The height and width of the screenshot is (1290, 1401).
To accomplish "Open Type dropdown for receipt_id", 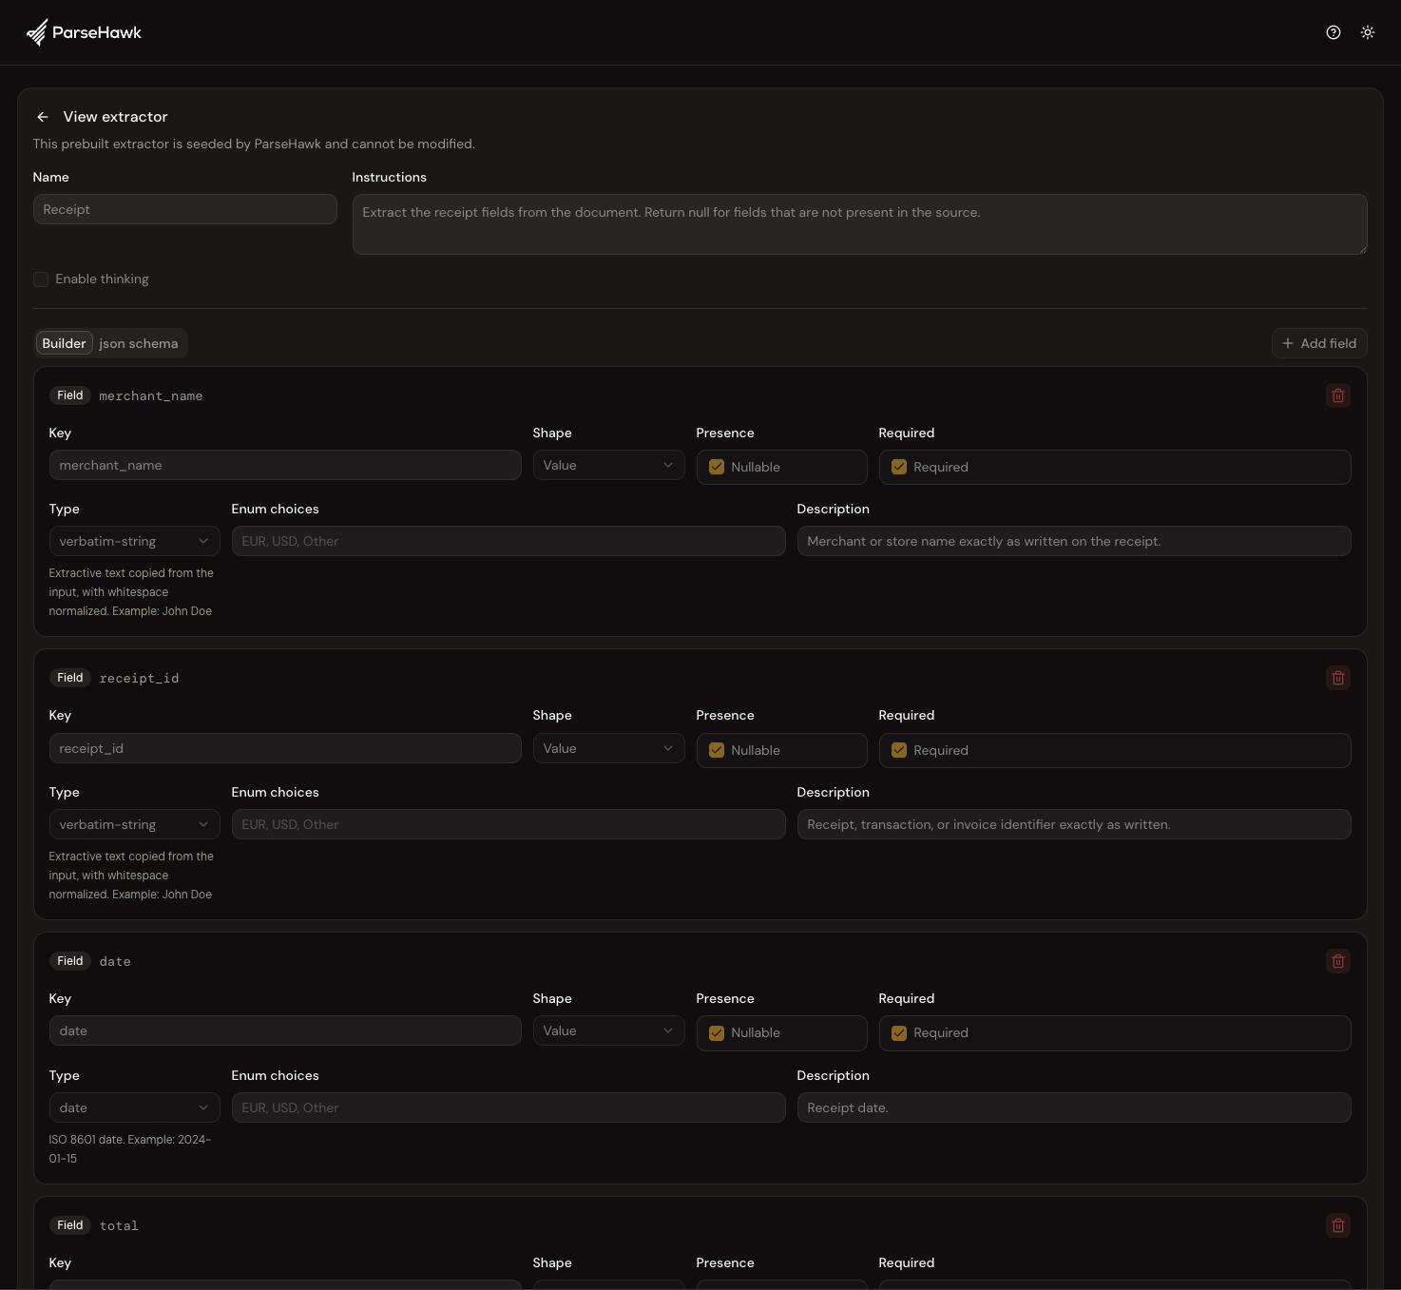I will [134, 824].
